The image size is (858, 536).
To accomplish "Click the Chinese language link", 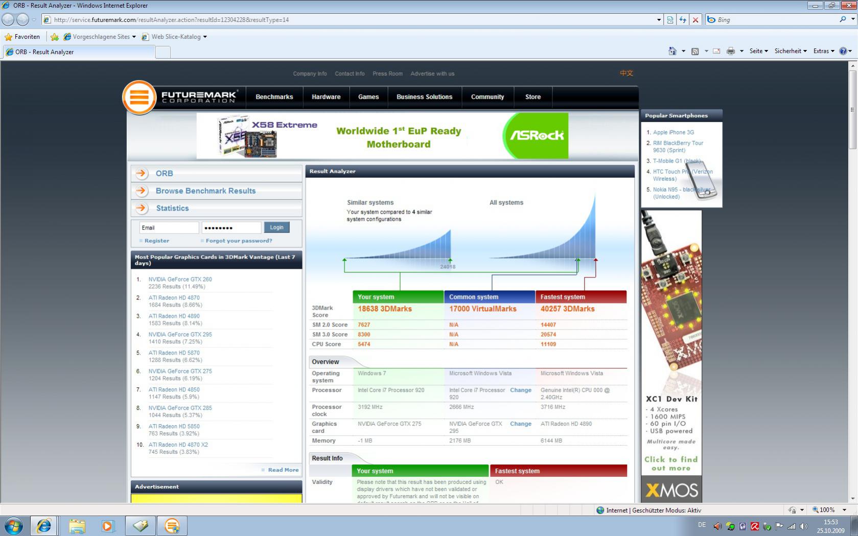I will (x=627, y=73).
